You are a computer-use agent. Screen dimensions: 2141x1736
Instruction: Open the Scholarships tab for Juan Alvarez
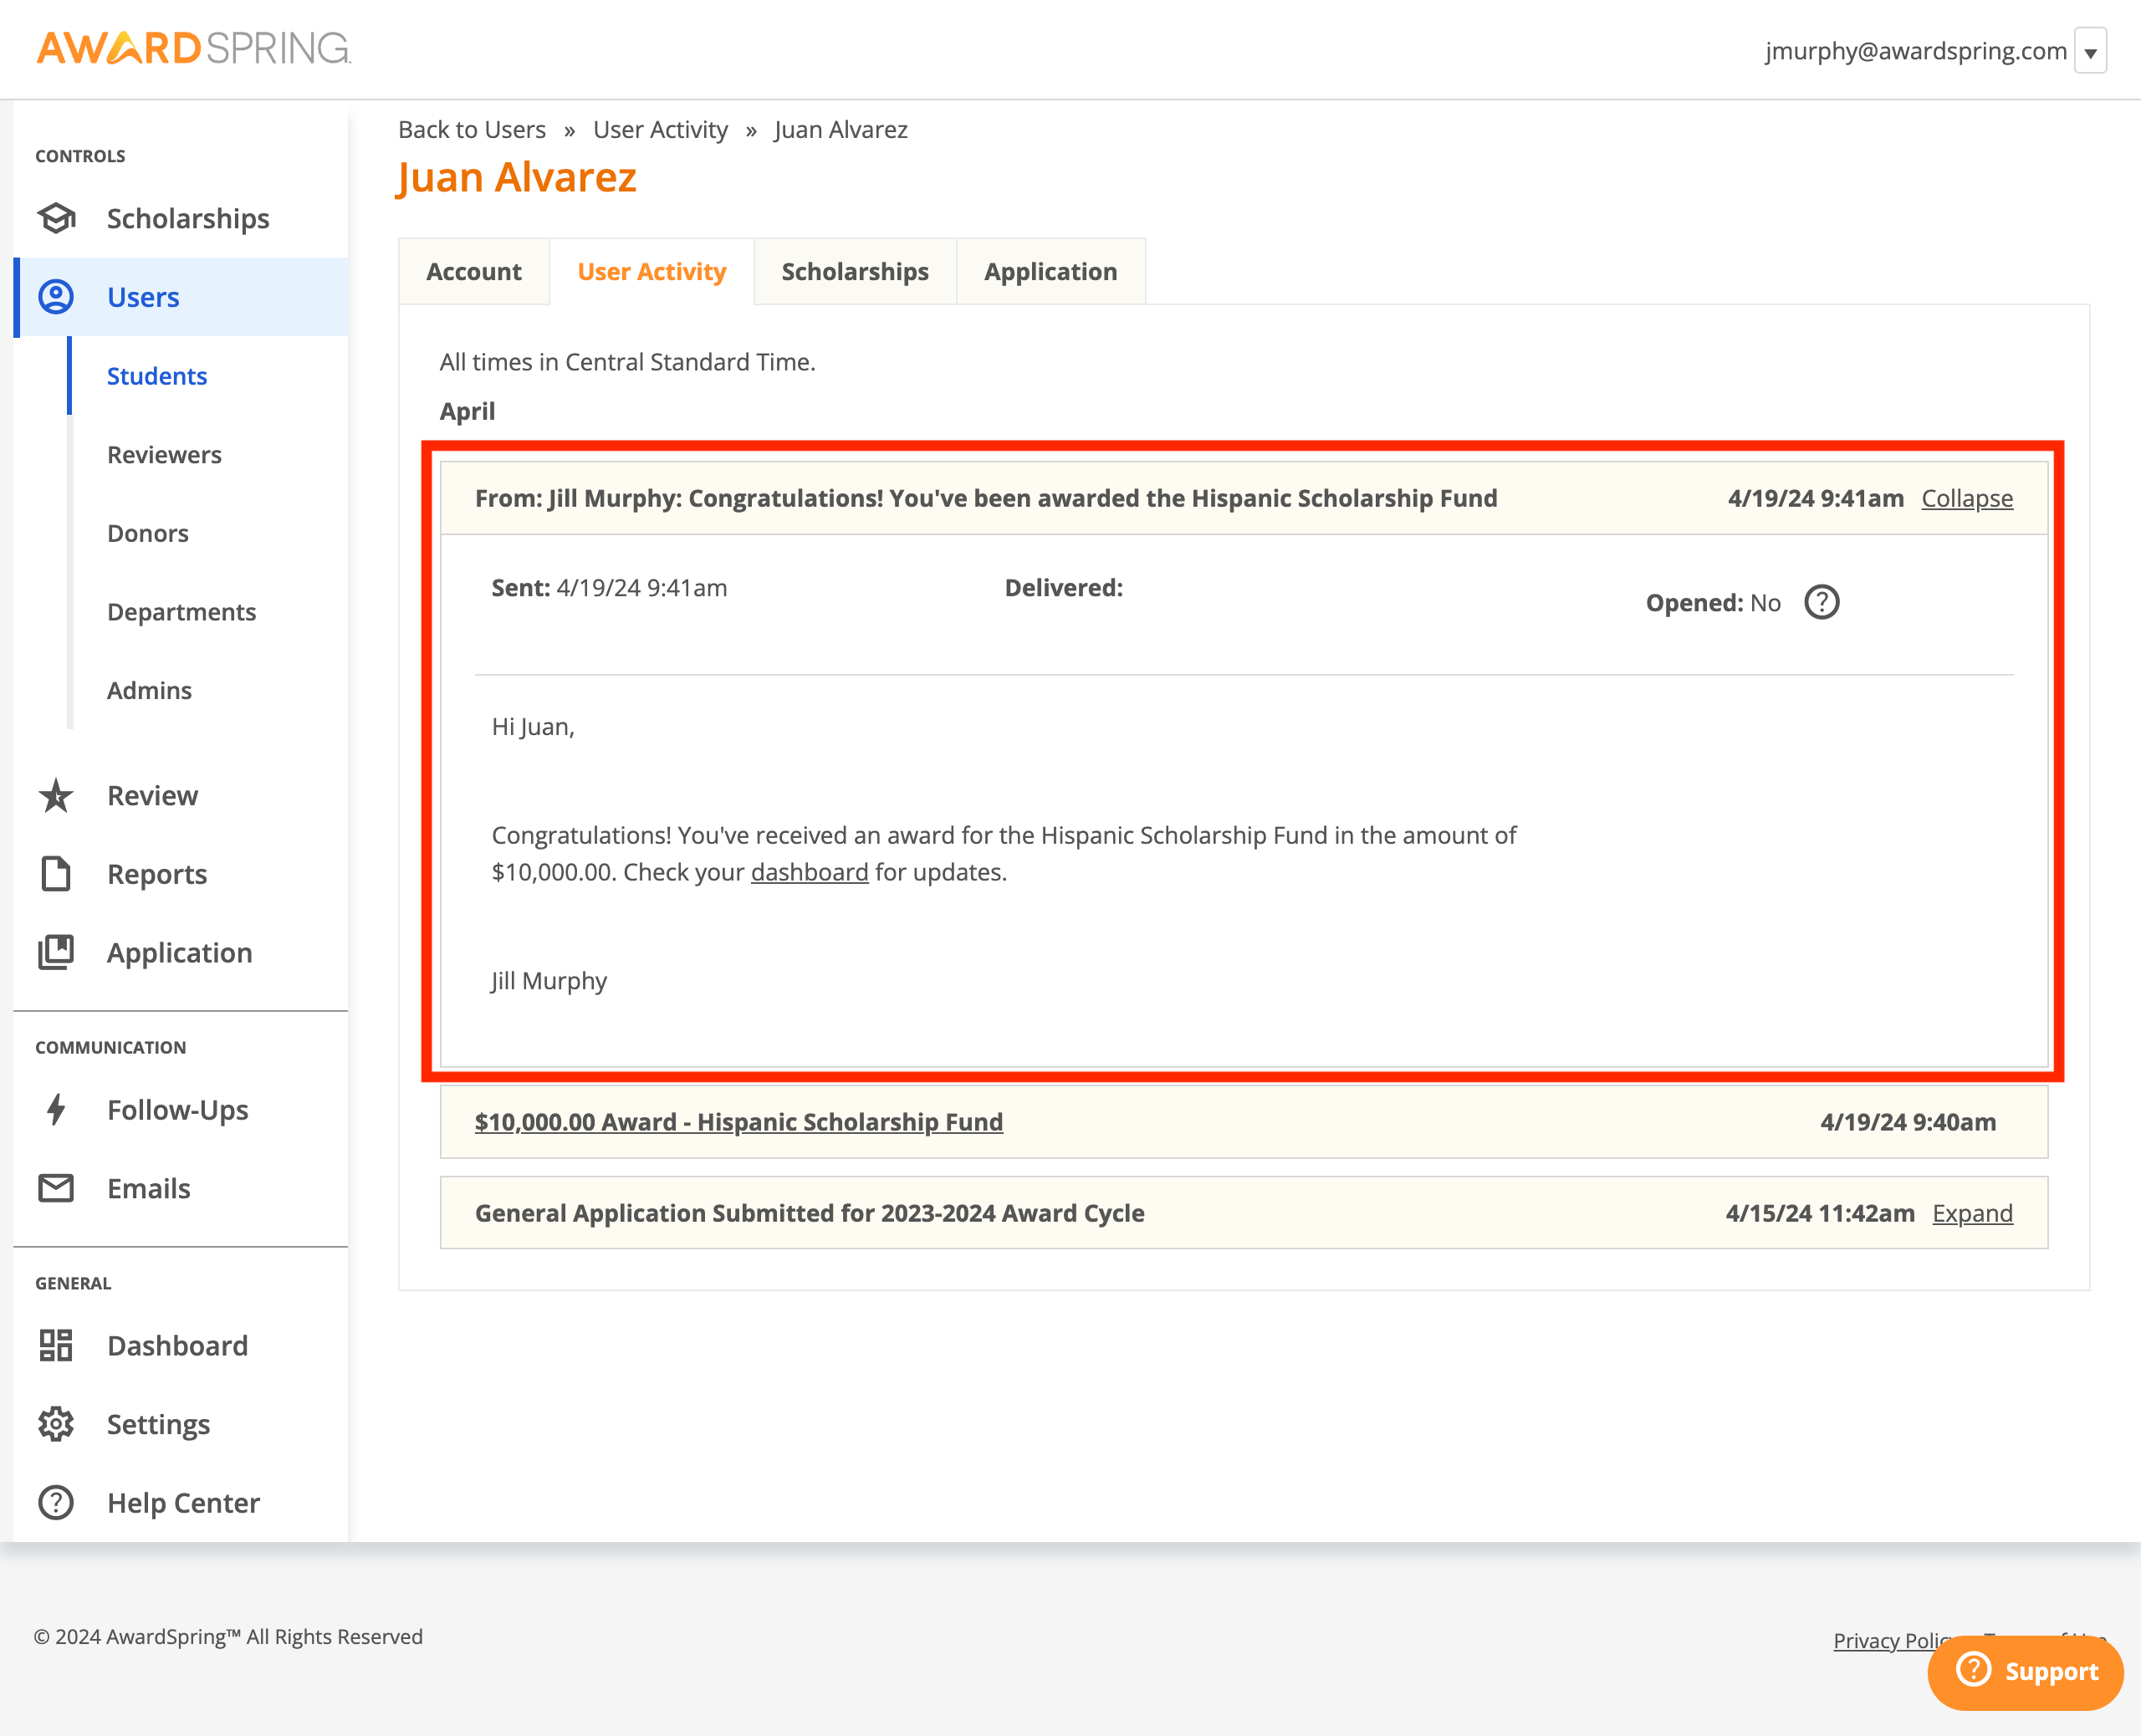(854, 271)
